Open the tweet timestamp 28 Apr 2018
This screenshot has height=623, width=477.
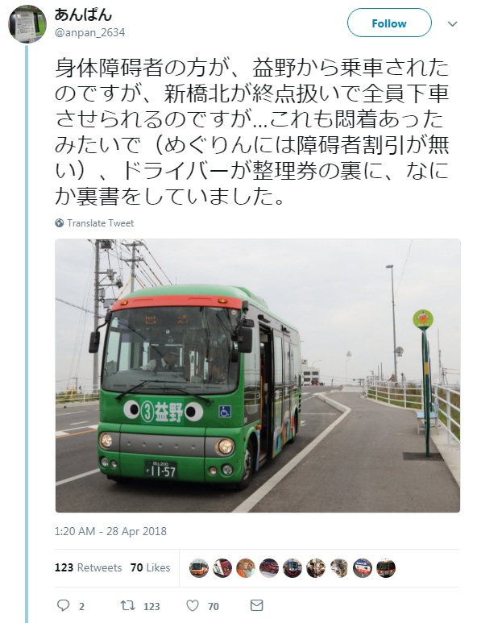click(110, 531)
